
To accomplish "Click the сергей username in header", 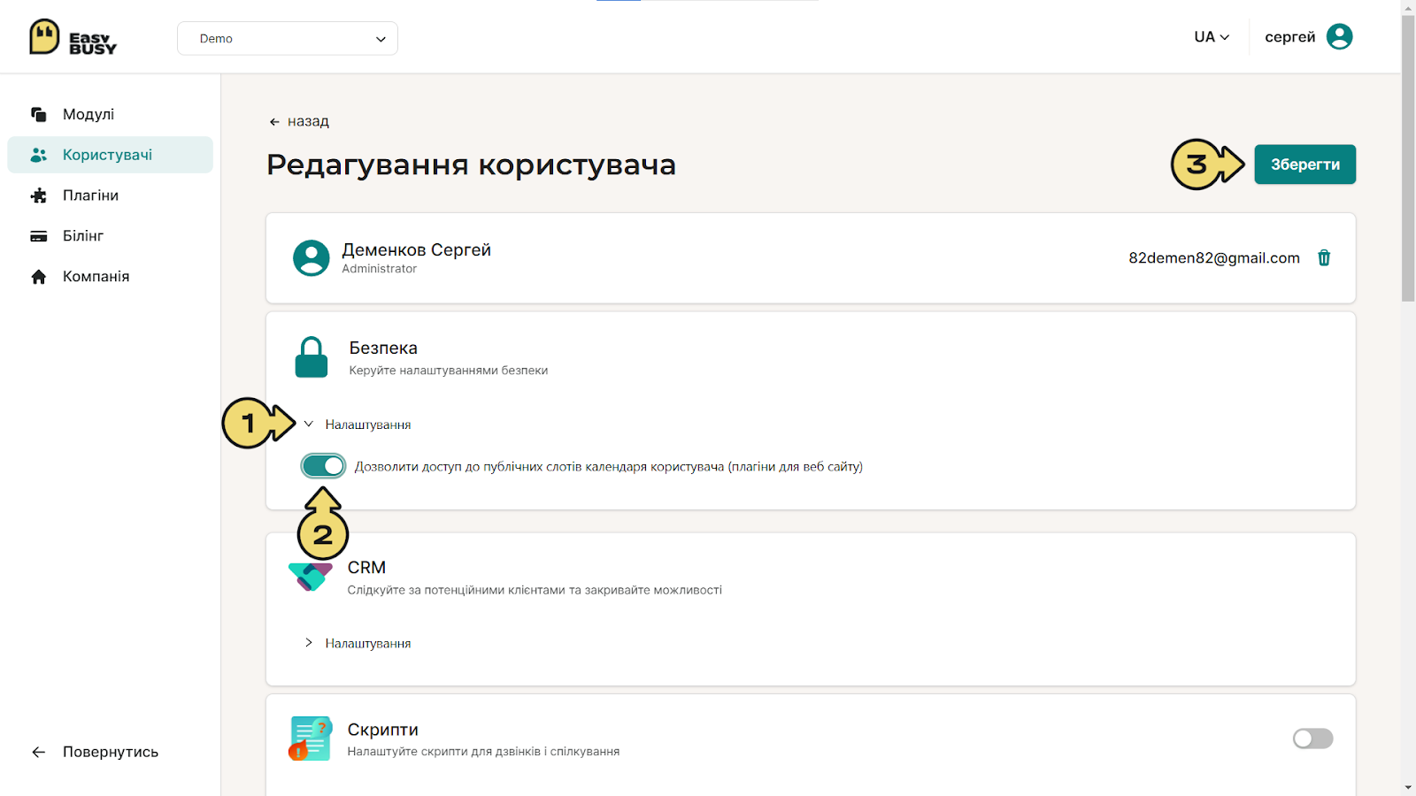I will (x=1289, y=37).
